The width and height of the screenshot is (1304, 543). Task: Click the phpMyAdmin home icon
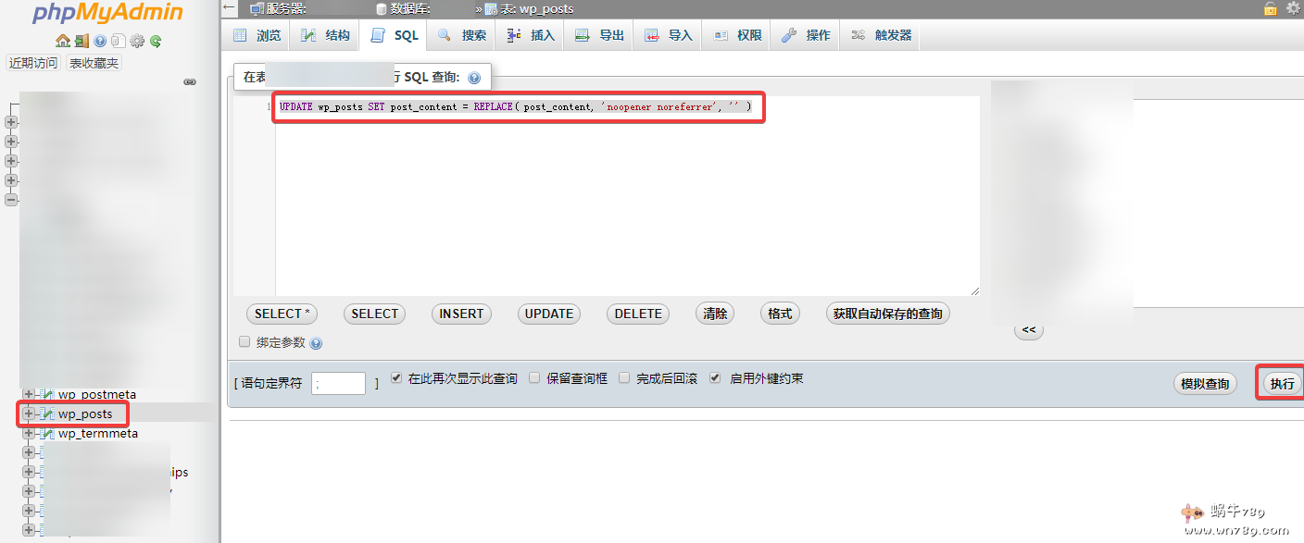pyautogui.click(x=61, y=41)
